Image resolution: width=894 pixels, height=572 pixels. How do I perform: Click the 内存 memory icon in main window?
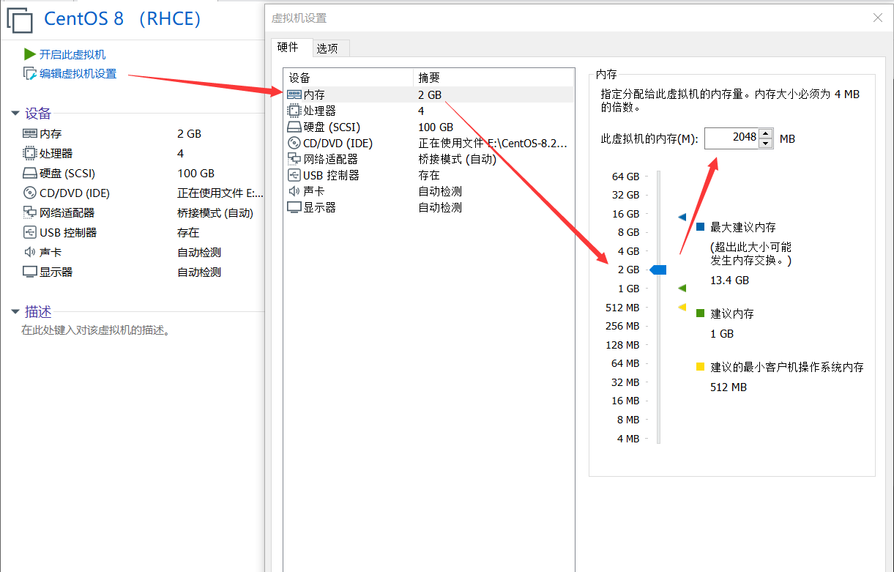coord(30,134)
